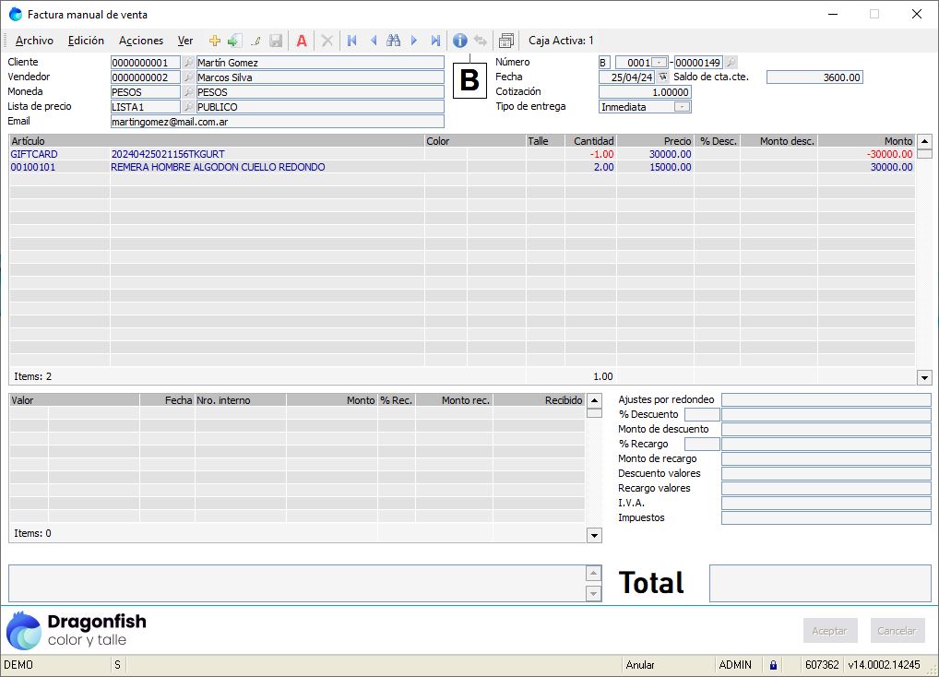This screenshot has height=677, width=939.
Task: Click the lock icon in the status bar
Action: tap(773, 665)
